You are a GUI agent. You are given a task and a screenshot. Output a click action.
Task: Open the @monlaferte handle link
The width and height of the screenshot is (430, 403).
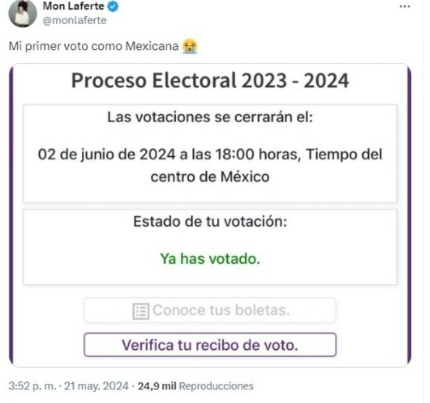pos(74,20)
